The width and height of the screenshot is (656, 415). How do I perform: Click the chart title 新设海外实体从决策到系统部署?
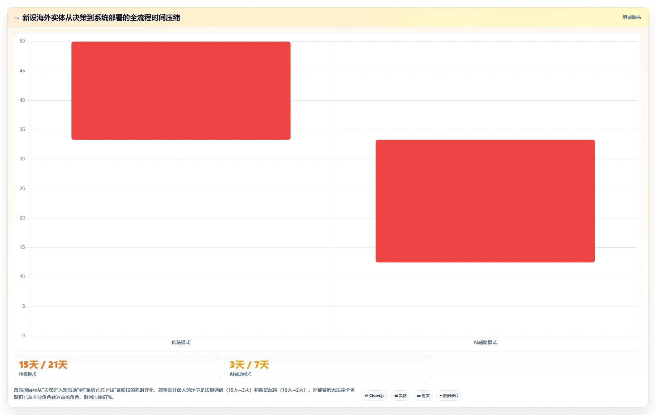point(101,18)
